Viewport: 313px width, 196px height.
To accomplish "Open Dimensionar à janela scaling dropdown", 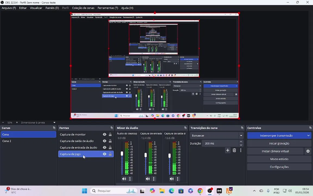I will (x=54, y=122).
